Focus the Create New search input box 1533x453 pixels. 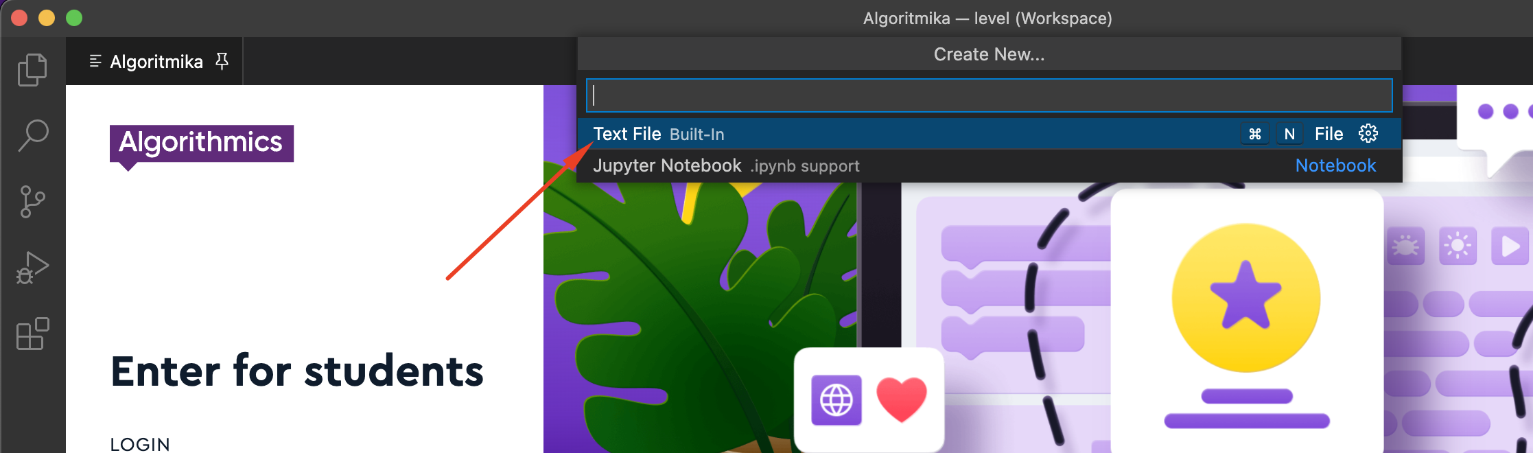point(988,95)
